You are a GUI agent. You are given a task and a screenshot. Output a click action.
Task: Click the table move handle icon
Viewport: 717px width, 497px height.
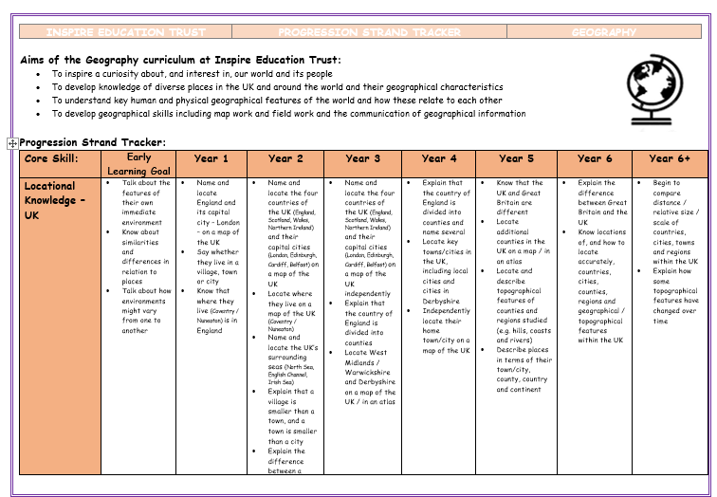pos(12,143)
